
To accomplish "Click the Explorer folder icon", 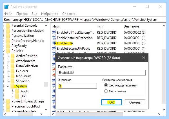I will click(12, 71).
